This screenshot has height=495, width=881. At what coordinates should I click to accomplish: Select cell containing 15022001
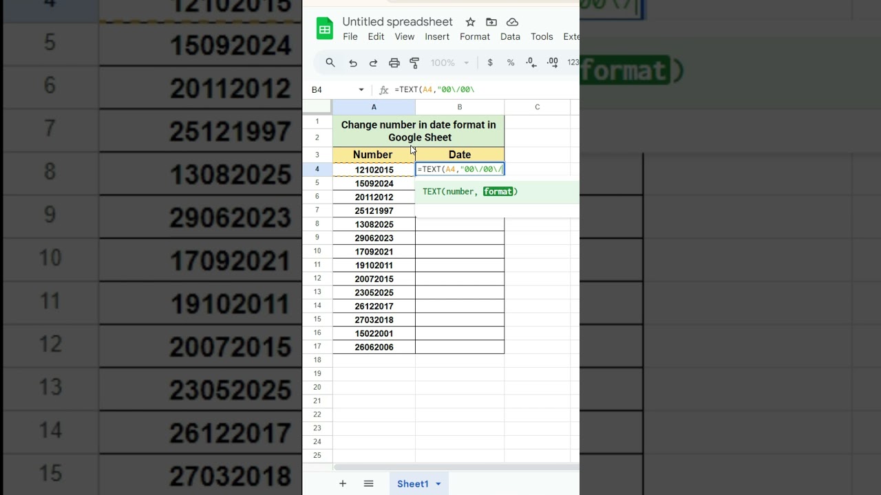374,333
